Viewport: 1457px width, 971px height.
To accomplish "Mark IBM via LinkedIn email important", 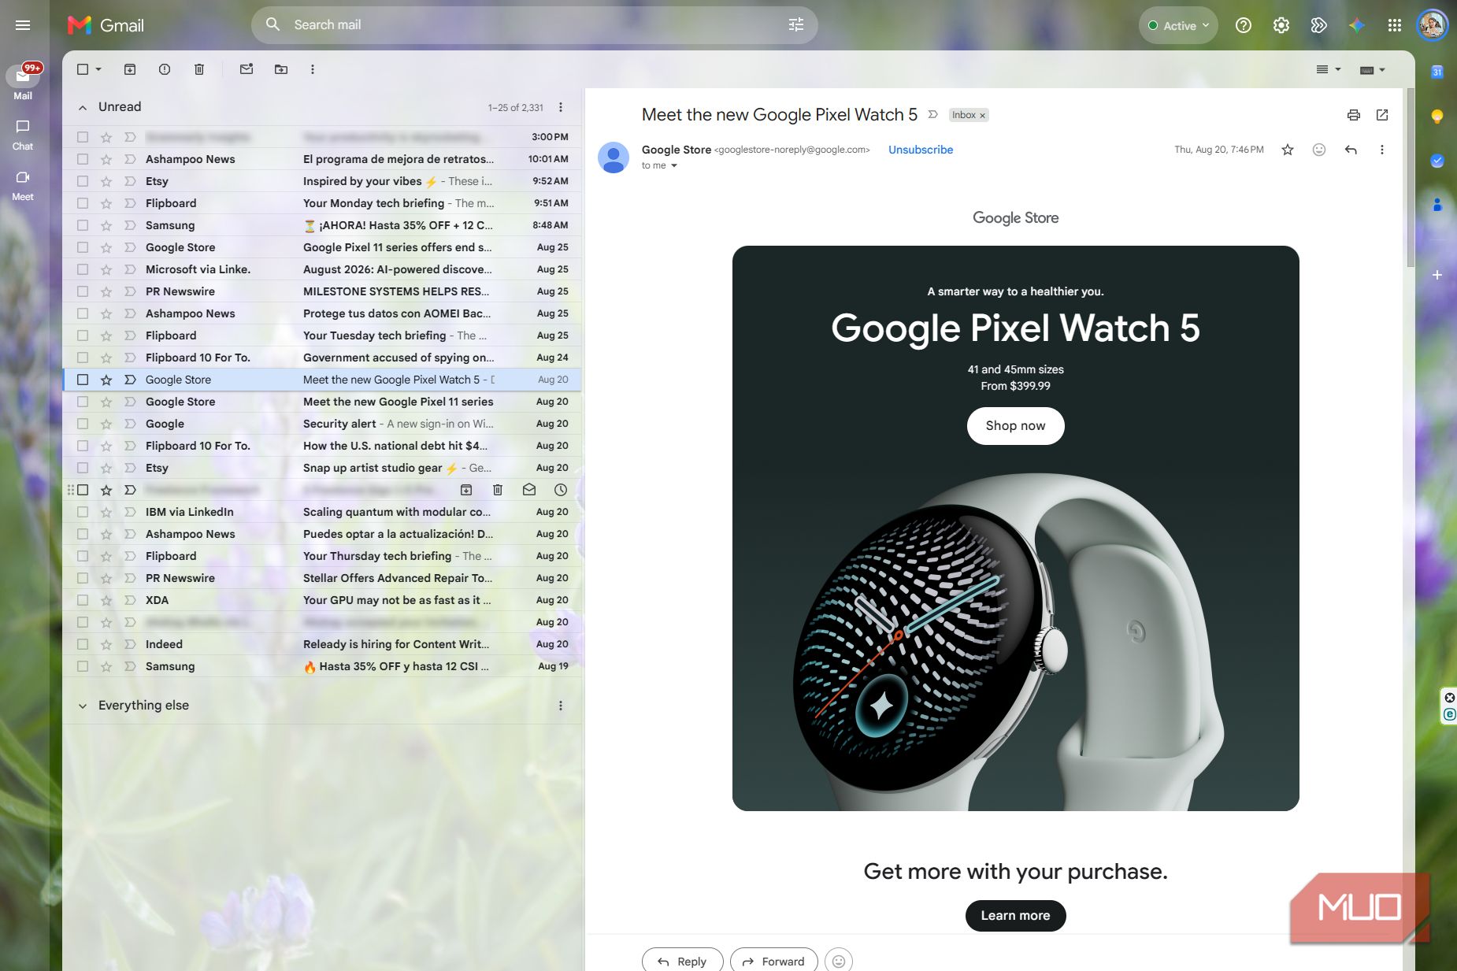I will pyautogui.click(x=130, y=512).
